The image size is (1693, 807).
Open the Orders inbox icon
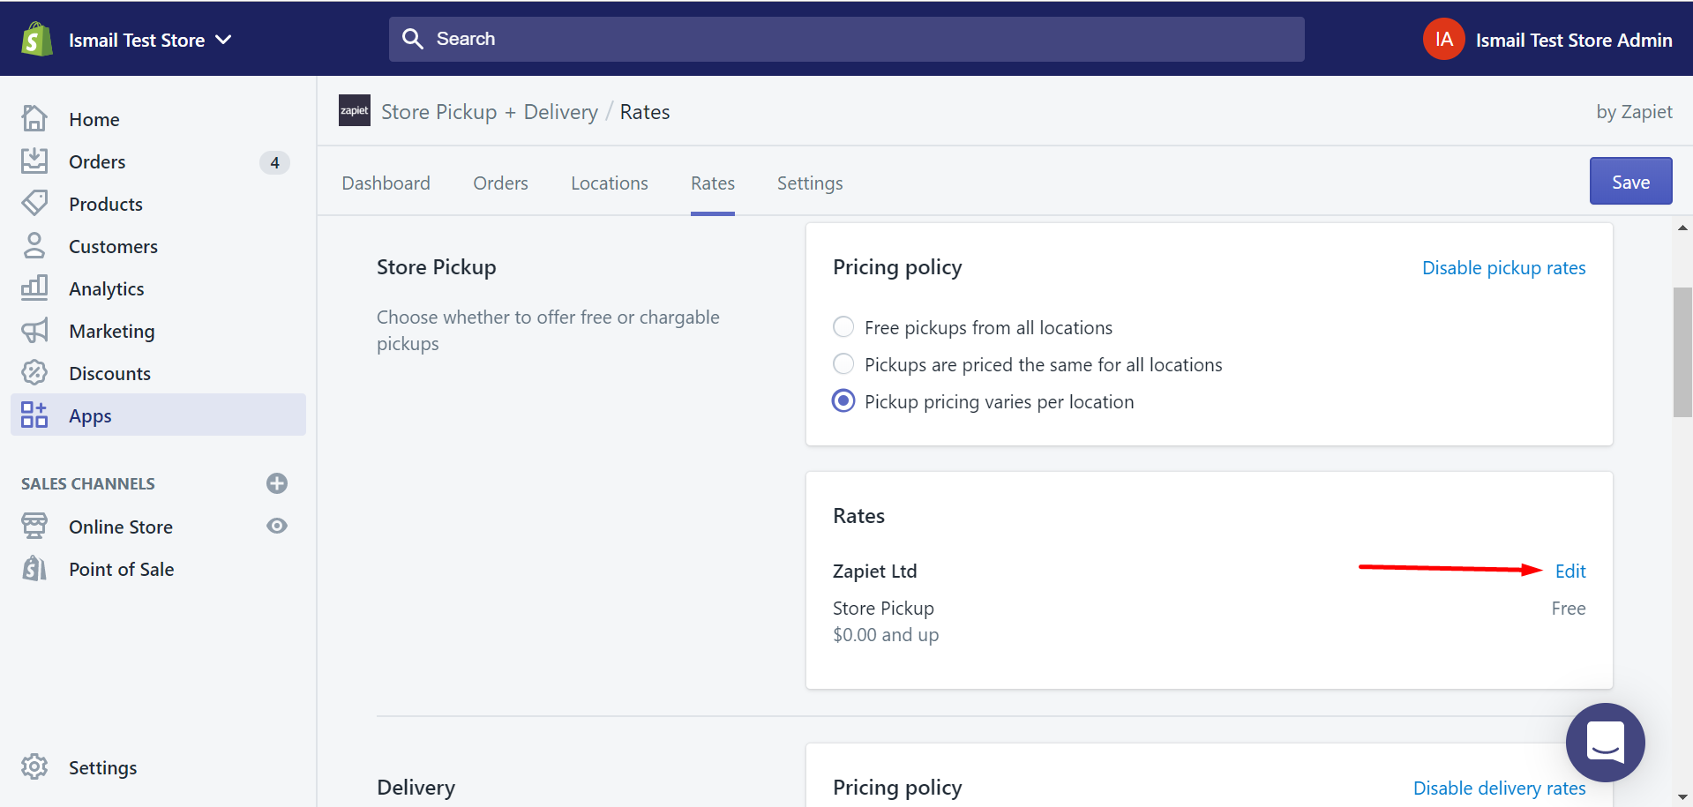pyautogui.click(x=34, y=161)
